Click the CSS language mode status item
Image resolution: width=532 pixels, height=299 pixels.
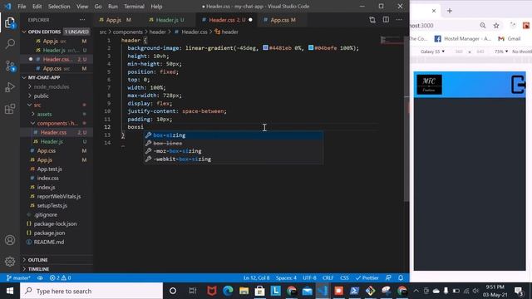344,277
